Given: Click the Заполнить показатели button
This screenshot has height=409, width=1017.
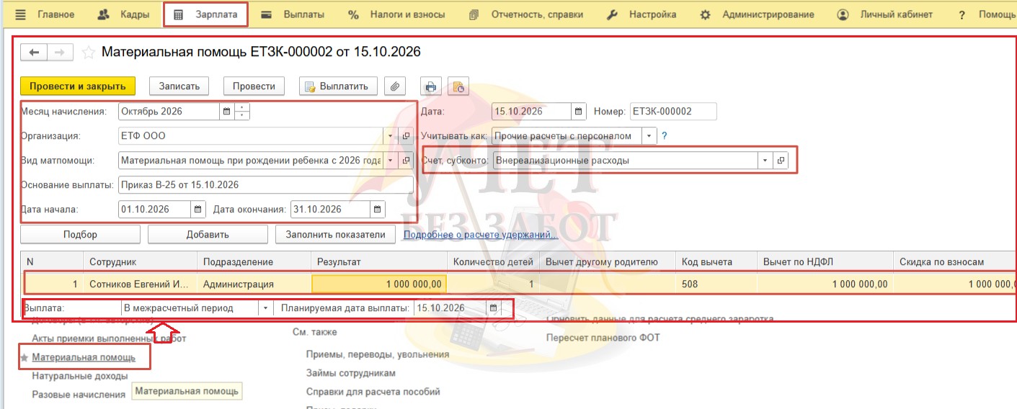Looking at the screenshot, I should [335, 234].
